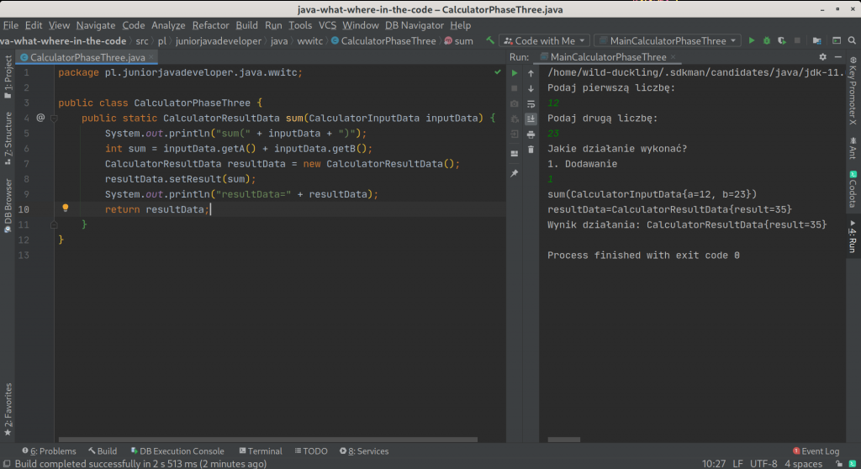The image size is (861, 469).
Task: Print console output using the printer icon
Action: click(x=531, y=134)
